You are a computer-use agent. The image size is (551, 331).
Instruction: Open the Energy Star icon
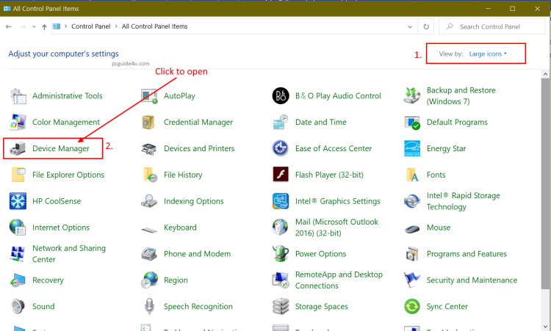(x=412, y=148)
